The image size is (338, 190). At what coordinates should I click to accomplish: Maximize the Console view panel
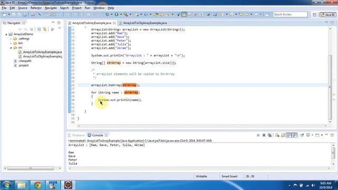point(332,135)
